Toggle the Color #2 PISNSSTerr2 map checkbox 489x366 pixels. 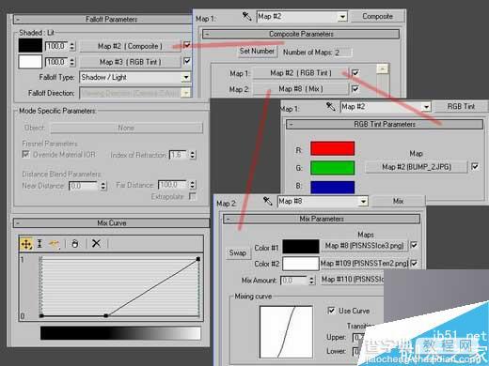414,264
